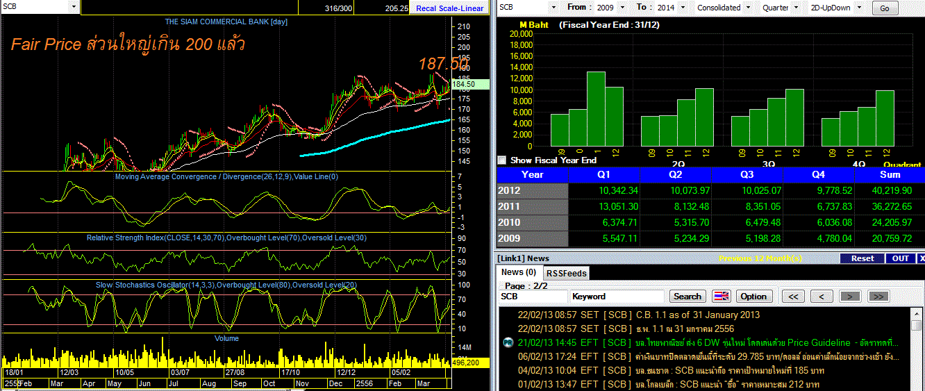Image resolution: width=925 pixels, height=391 pixels.
Task: Click the 10,342.34 cell for 2012 Q1
Action: (603, 190)
